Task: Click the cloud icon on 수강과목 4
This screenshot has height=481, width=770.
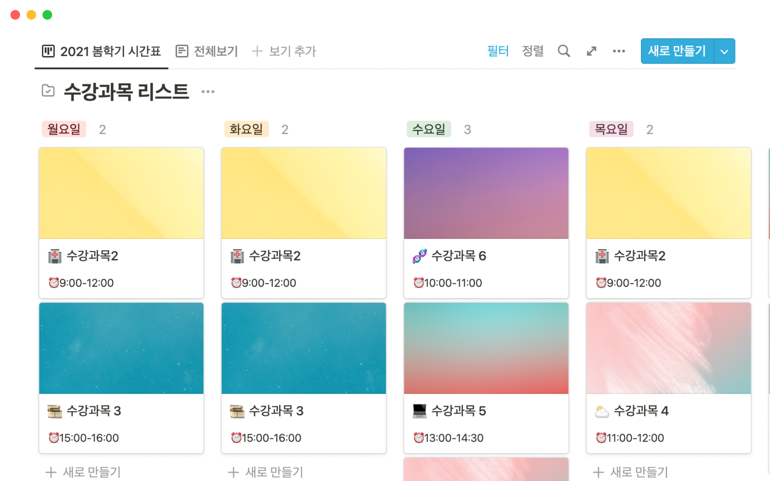Action: [602, 411]
